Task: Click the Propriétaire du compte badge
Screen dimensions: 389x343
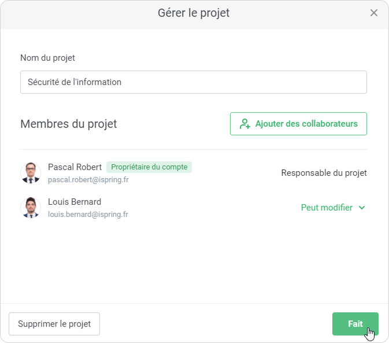Action: click(x=149, y=167)
